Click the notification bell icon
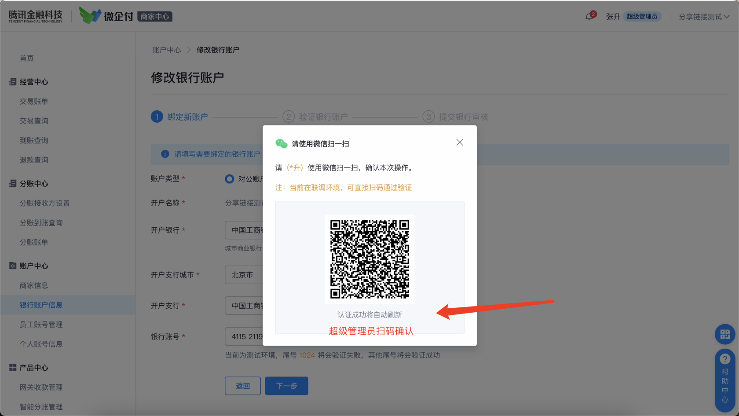The height and width of the screenshot is (416, 739). tap(589, 17)
